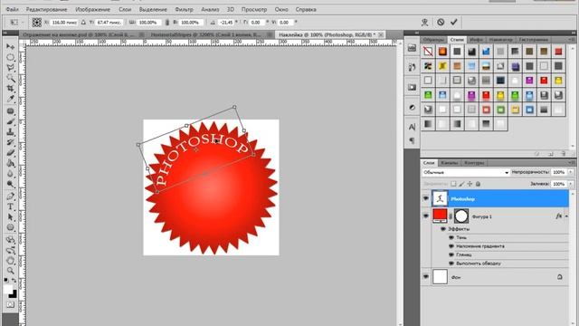The image size is (579, 326).
Task: Cancel the transform with the no-entry icon
Action: (441, 22)
